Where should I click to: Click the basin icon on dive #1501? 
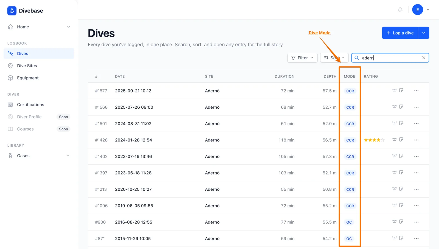click(394, 123)
